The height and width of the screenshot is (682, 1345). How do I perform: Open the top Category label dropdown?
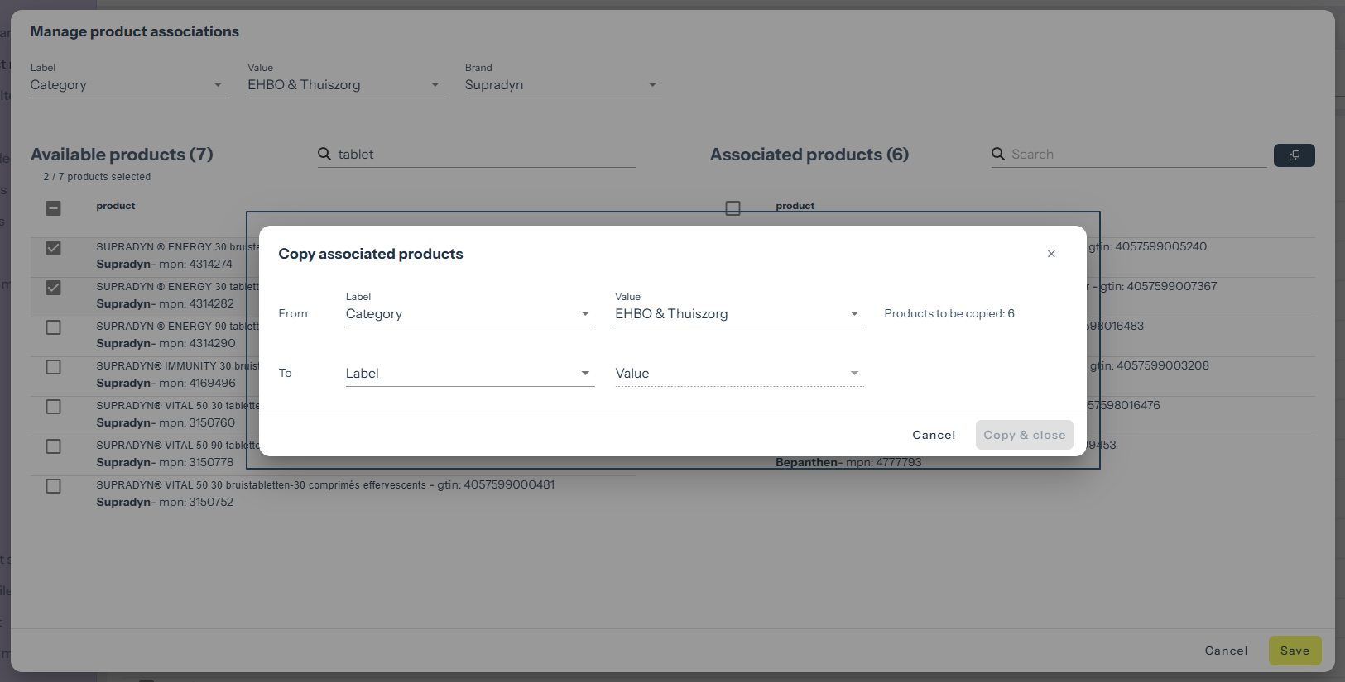coord(127,85)
